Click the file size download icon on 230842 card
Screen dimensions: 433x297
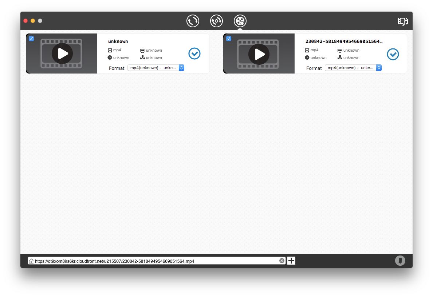(340, 58)
